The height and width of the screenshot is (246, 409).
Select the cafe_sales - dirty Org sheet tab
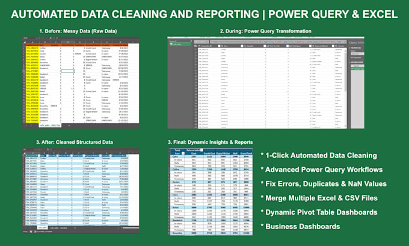coord(50,125)
